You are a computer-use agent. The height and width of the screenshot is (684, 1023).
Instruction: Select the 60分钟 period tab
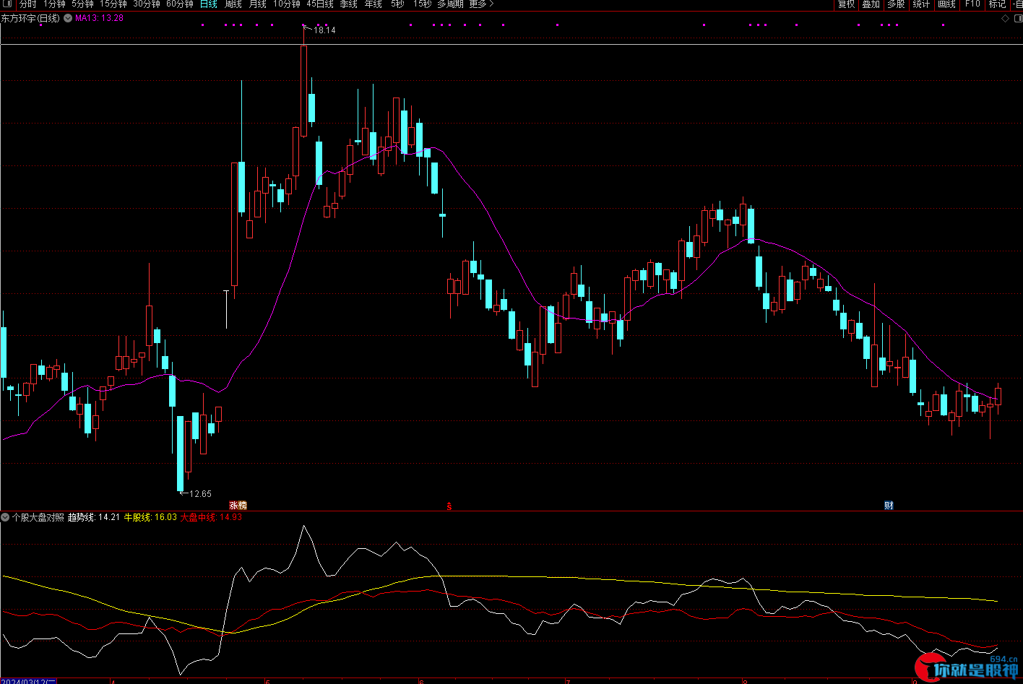[180, 4]
